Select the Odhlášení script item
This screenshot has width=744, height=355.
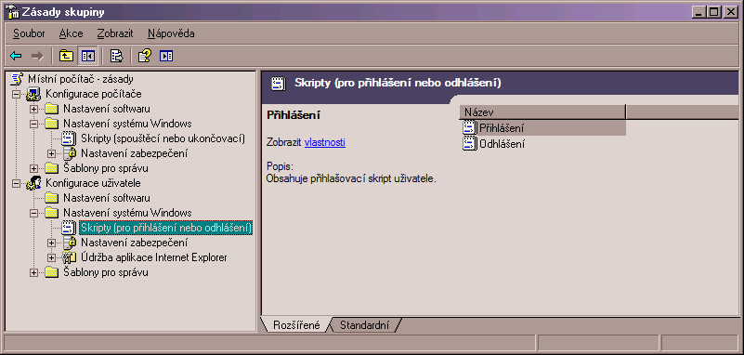pyautogui.click(x=494, y=143)
